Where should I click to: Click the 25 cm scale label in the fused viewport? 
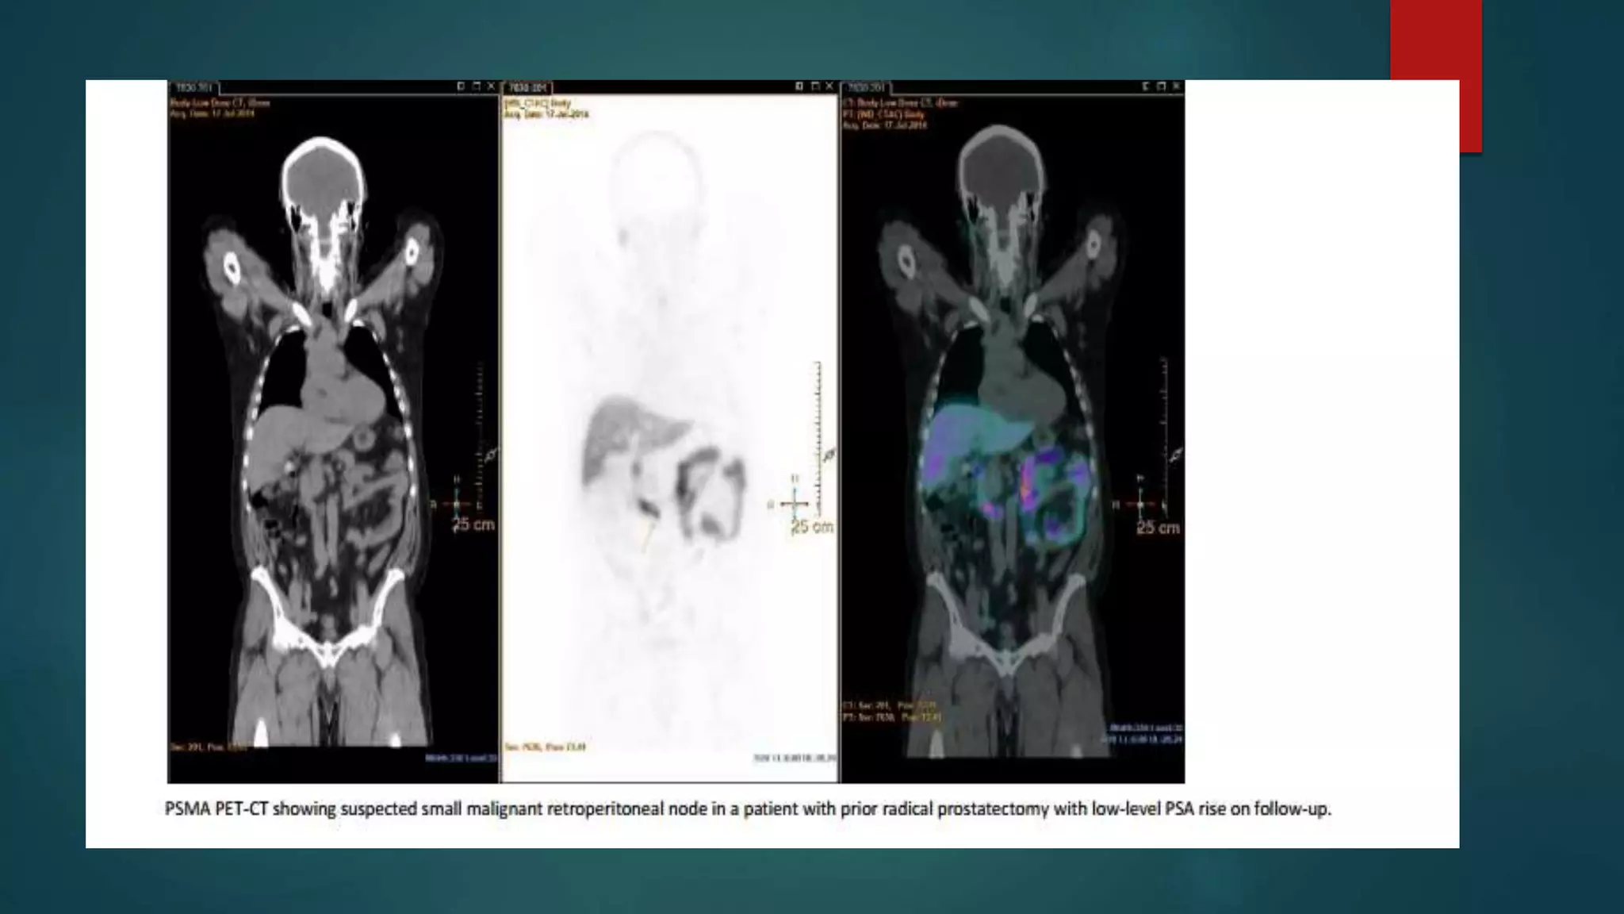pyautogui.click(x=1159, y=528)
